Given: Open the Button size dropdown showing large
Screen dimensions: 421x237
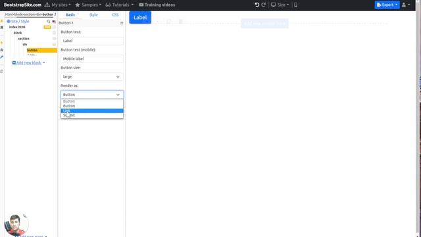Looking at the screenshot, I should point(92,77).
